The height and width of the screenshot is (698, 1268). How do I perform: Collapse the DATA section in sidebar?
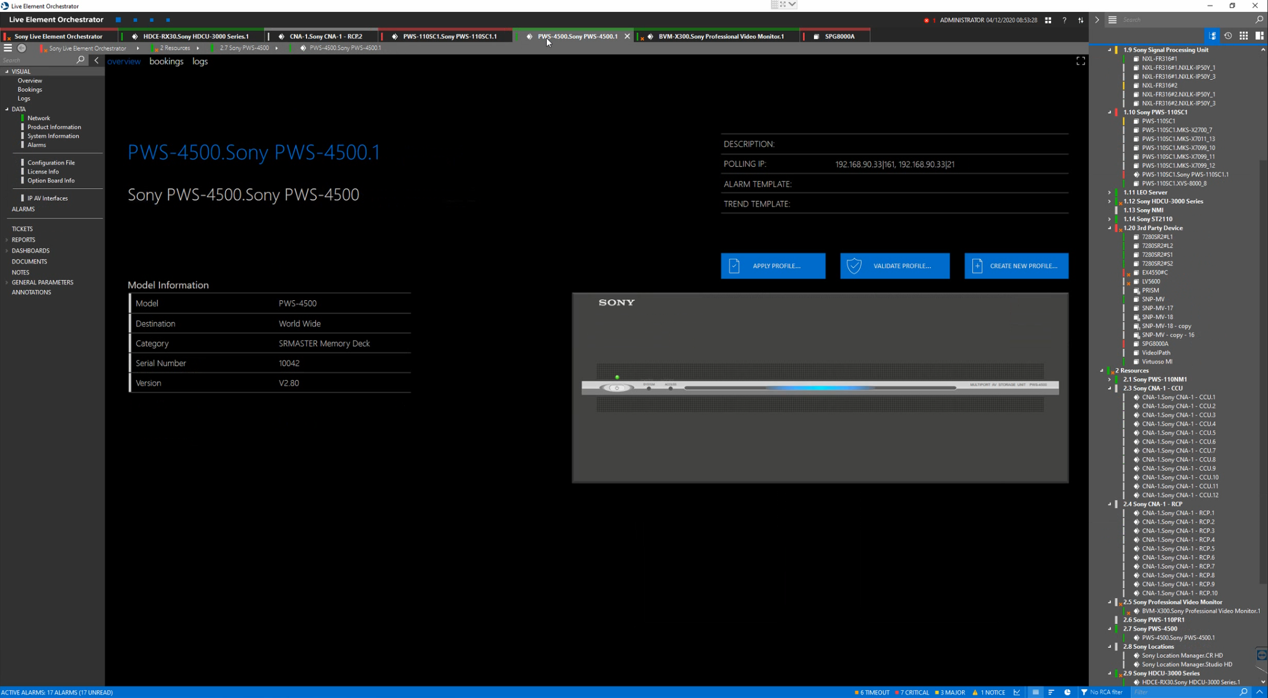click(7, 109)
